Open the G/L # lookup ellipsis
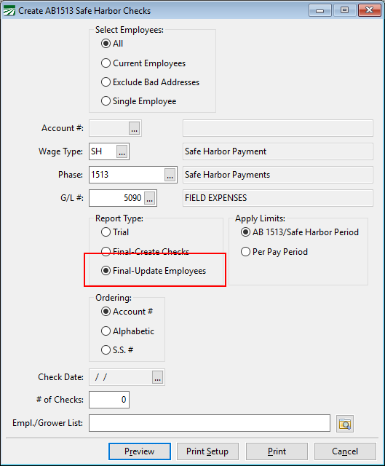 [149, 198]
